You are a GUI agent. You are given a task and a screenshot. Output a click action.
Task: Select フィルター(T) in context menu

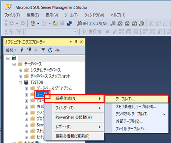click(x=74, y=108)
